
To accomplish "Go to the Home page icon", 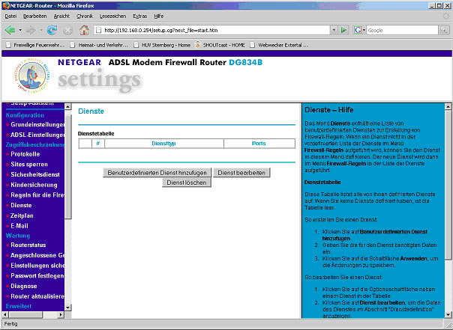I will [x=84, y=30].
